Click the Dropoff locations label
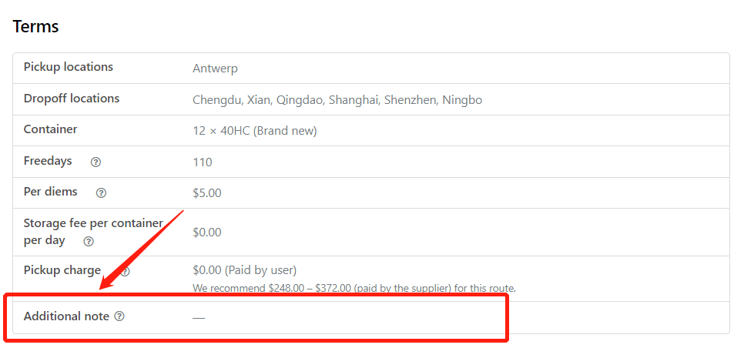The image size is (744, 348). click(71, 99)
